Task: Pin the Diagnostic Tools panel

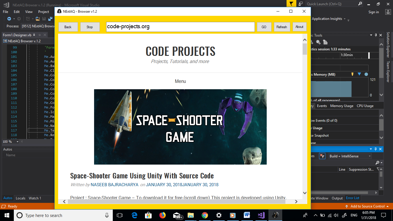Action: [376, 35]
